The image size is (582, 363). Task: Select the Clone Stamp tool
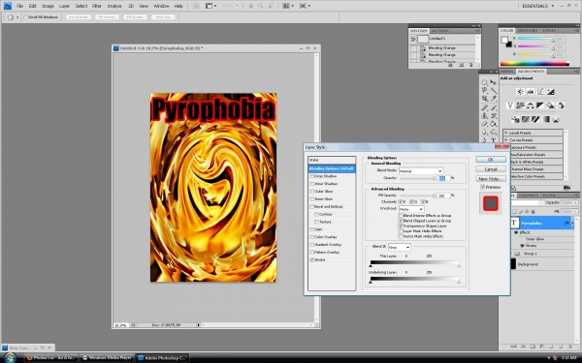pyautogui.click(x=485, y=116)
